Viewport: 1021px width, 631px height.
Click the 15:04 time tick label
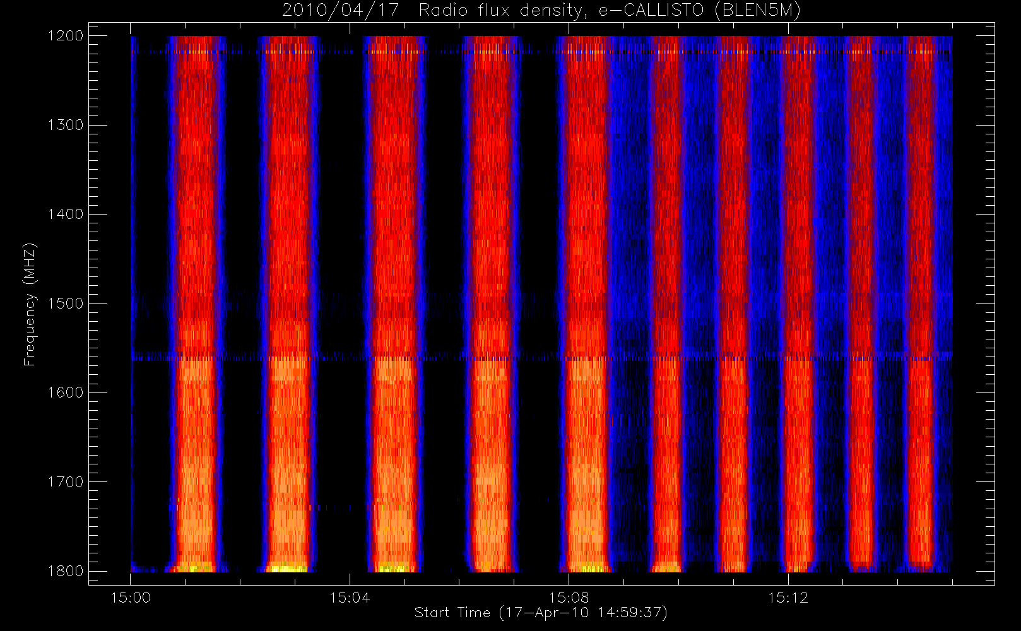[350, 598]
